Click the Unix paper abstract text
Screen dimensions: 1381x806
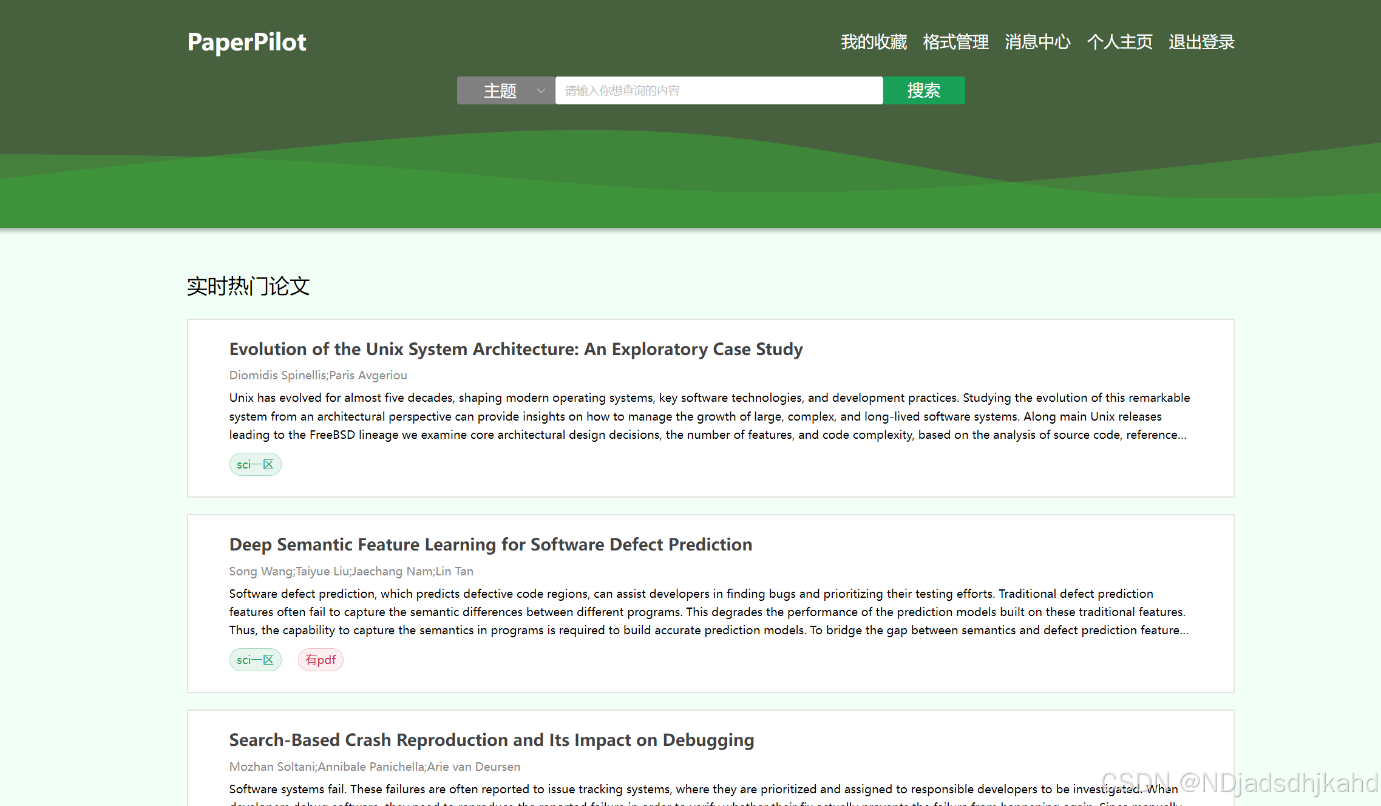point(709,416)
